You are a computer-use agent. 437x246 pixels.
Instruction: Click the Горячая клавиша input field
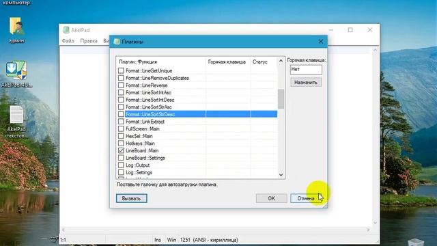306,70
